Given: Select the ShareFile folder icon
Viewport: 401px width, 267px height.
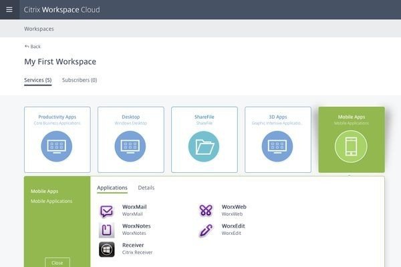Looking at the screenshot, I should (x=204, y=146).
